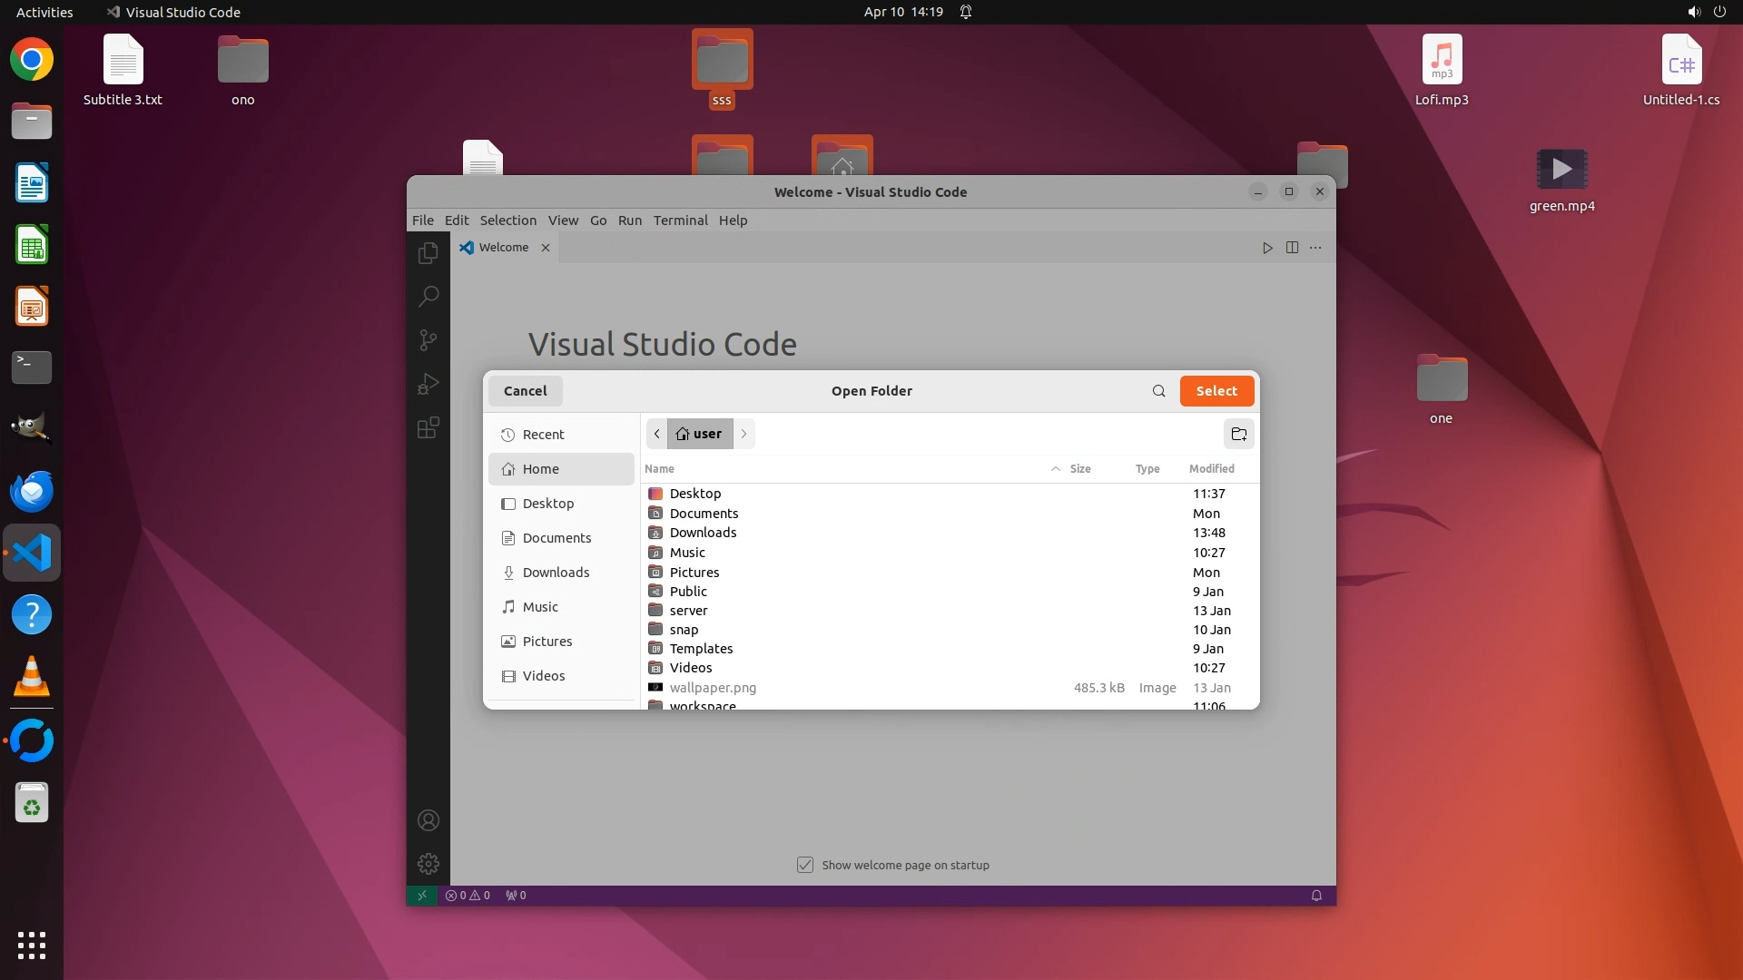Open the Search view icon

point(428,297)
